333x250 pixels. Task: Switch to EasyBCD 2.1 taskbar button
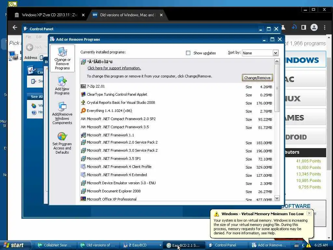(x=183, y=245)
